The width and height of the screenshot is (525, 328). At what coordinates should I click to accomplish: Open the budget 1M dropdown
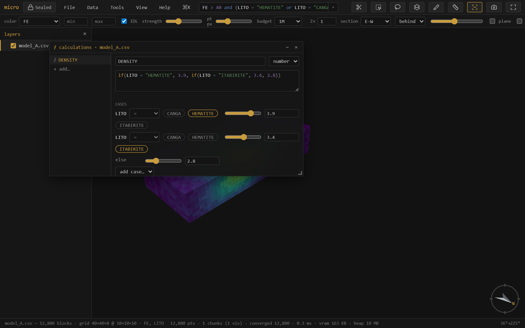[288, 21]
